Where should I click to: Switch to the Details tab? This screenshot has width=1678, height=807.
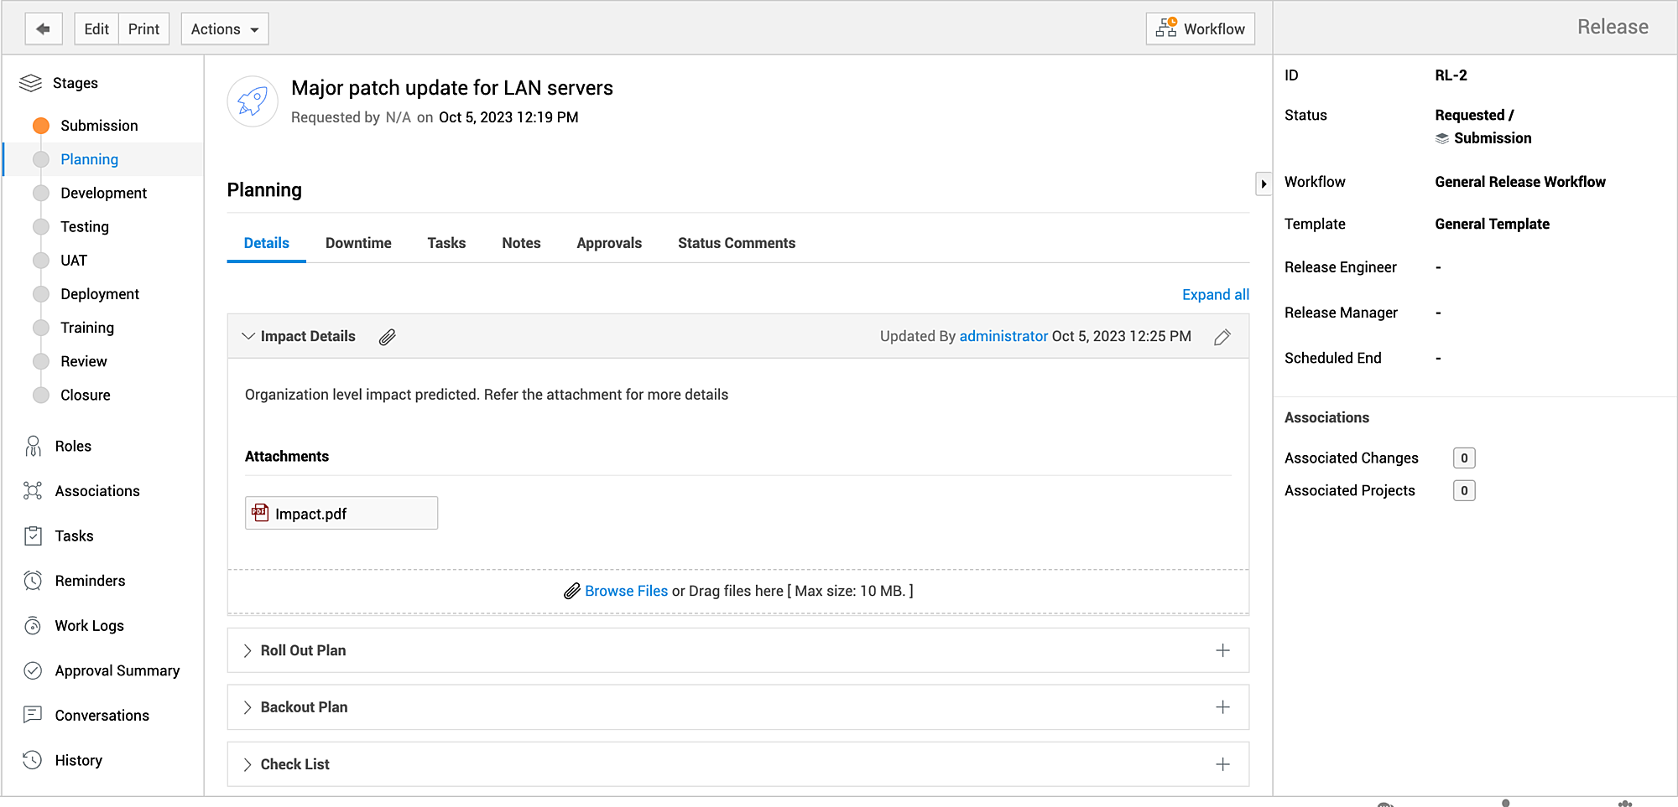pyautogui.click(x=266, y=243)
